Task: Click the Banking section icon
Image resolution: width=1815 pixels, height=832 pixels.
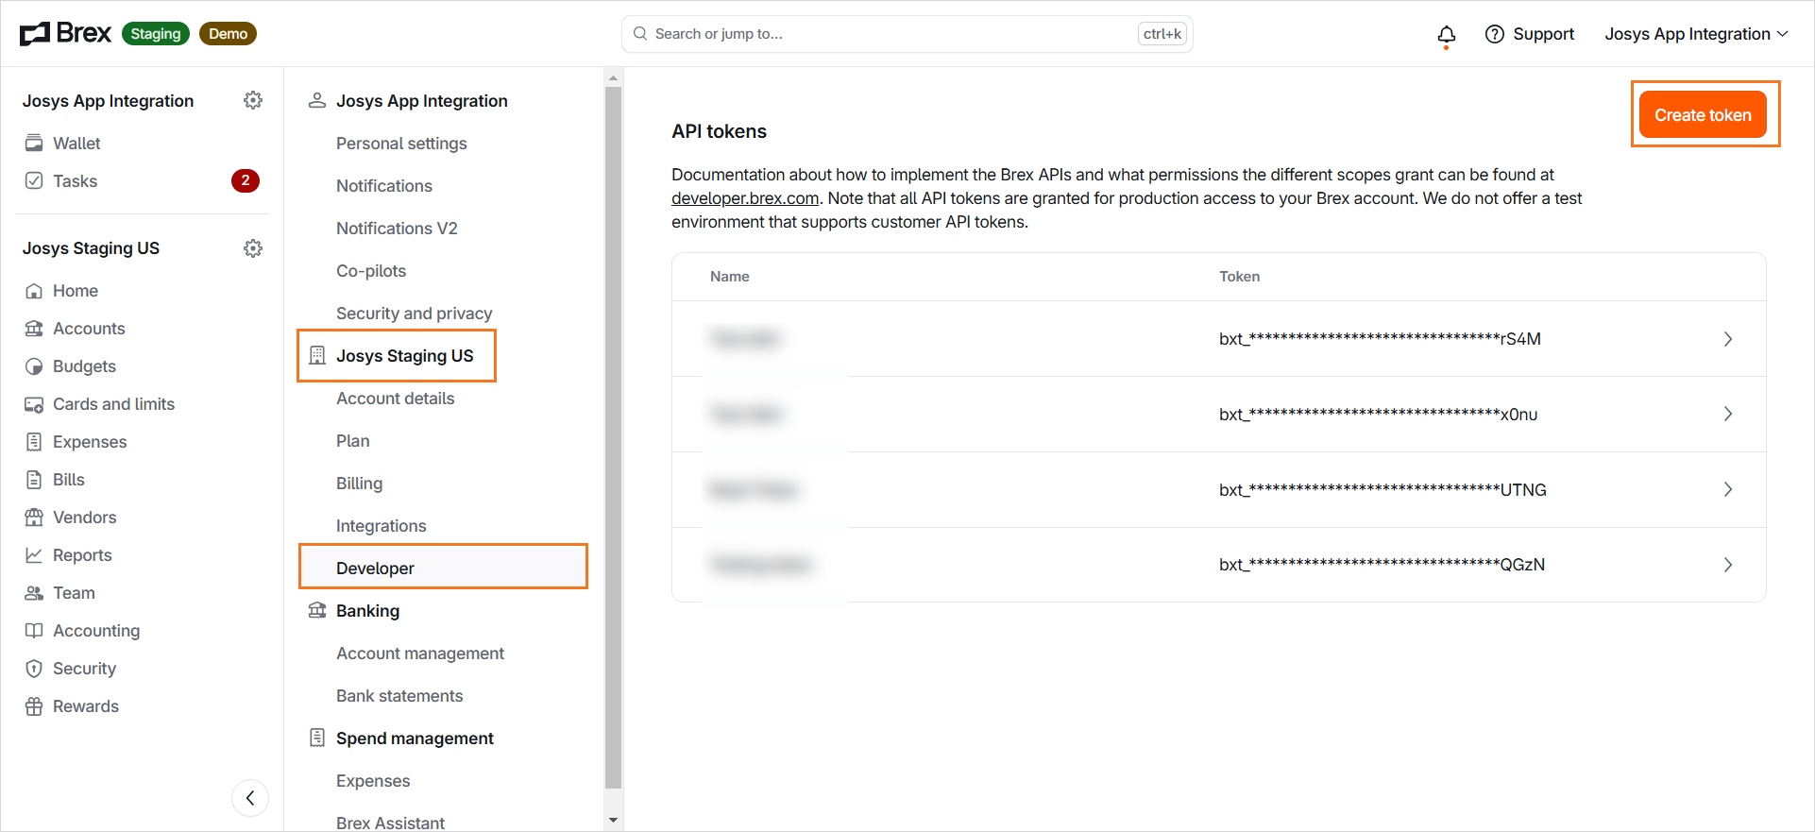Action: tap(317, 610)
